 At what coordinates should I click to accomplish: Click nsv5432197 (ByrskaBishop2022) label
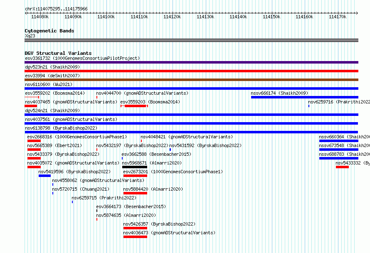point(132,145)
